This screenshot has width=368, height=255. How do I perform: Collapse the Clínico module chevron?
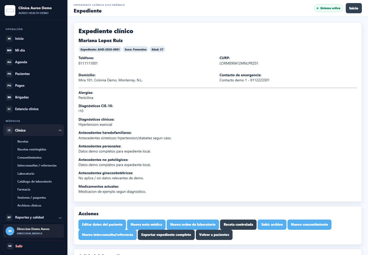click(60, 130)
